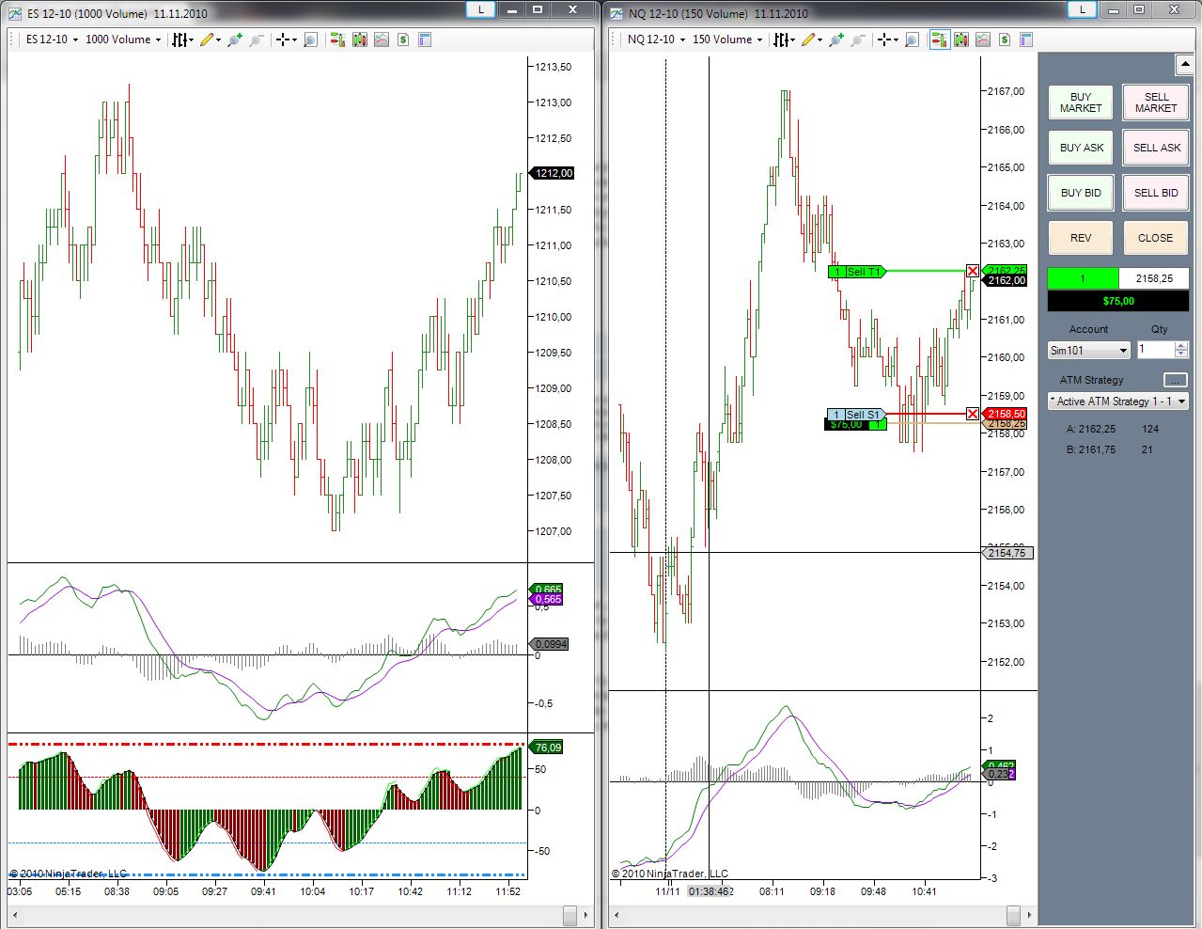
Task: Select crosshair cursor tool in ES toolbar
Action: coord(282,39)
